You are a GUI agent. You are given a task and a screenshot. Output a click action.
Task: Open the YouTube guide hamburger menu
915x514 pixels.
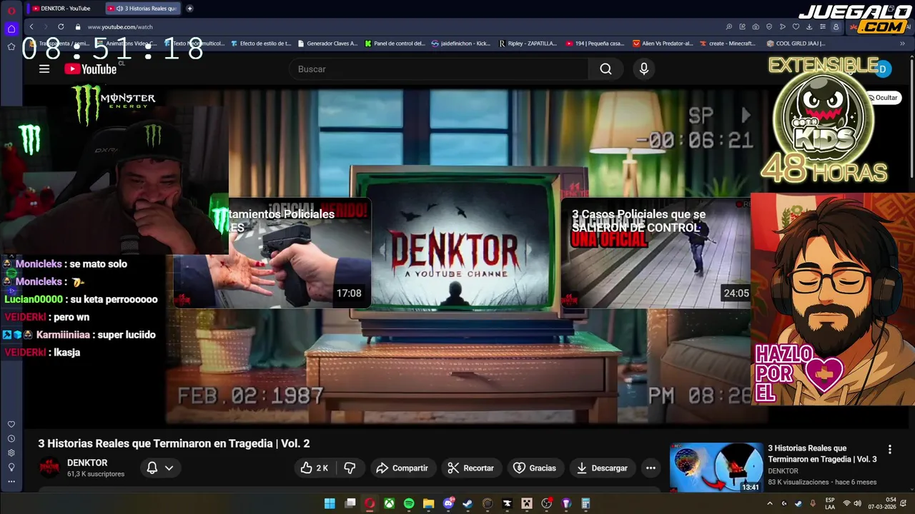[44, 69]
